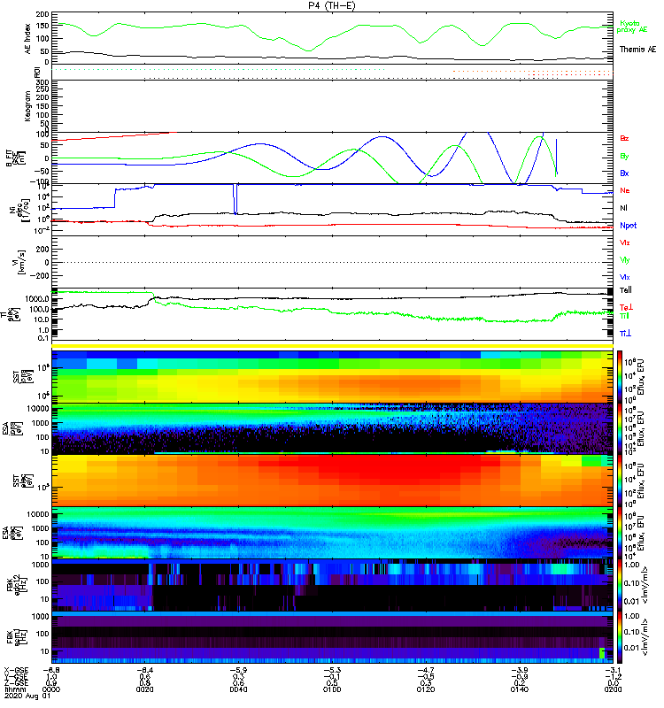Click the FBK edc12 panel color bar
The image size is (664, 708).
(x=619, y=585)
